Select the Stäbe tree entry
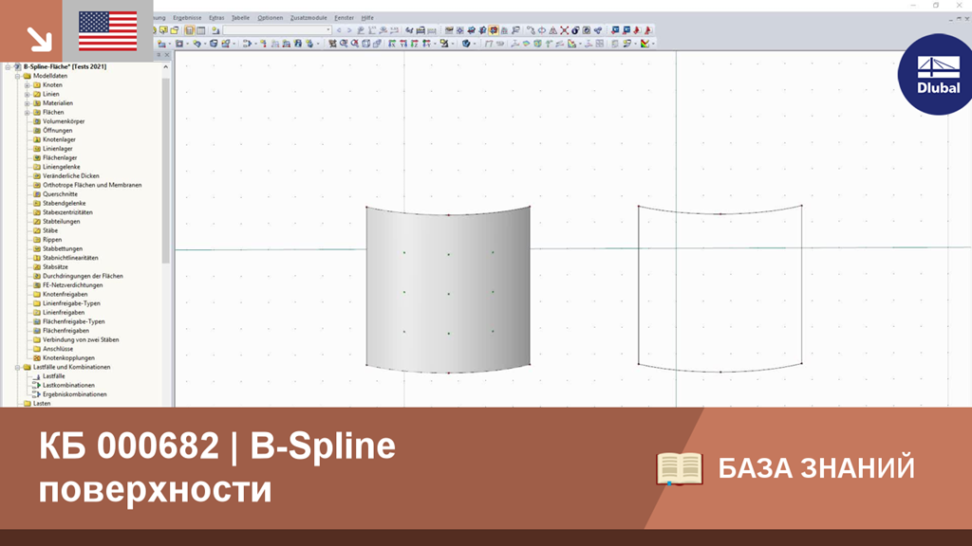Screen dimensions: 972x546 pyautogui.click(x=50, y=230)
